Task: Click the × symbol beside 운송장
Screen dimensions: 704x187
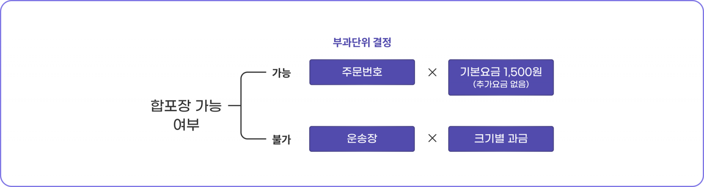Action: [432, 138]
